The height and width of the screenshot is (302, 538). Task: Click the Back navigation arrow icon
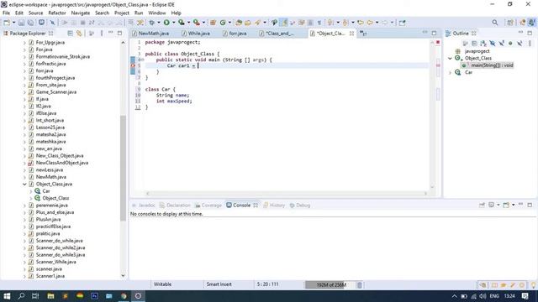pos(370,23)
